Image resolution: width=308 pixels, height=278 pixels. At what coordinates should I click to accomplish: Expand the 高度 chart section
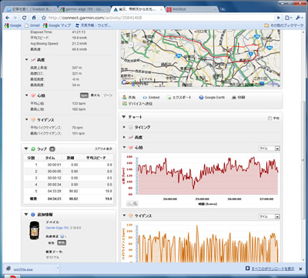[x=124, y=137]
